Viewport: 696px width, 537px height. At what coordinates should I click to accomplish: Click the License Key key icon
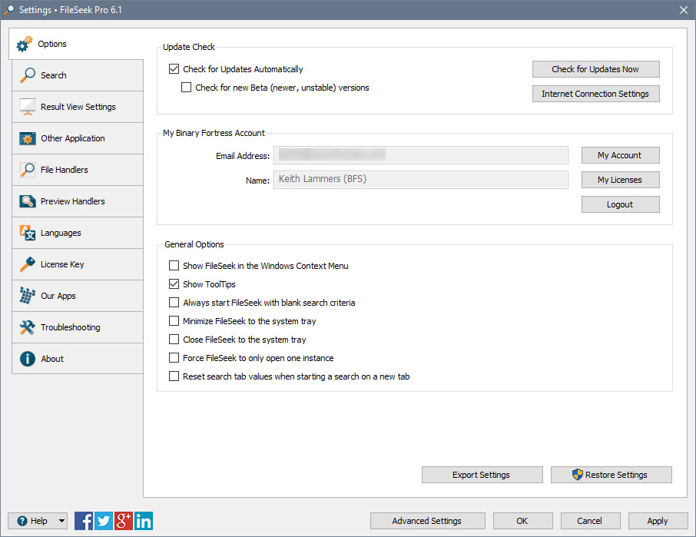28,264
